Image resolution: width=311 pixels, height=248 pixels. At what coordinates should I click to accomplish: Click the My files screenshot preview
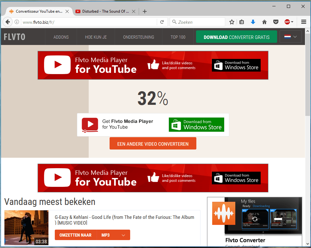pos(263,215)
